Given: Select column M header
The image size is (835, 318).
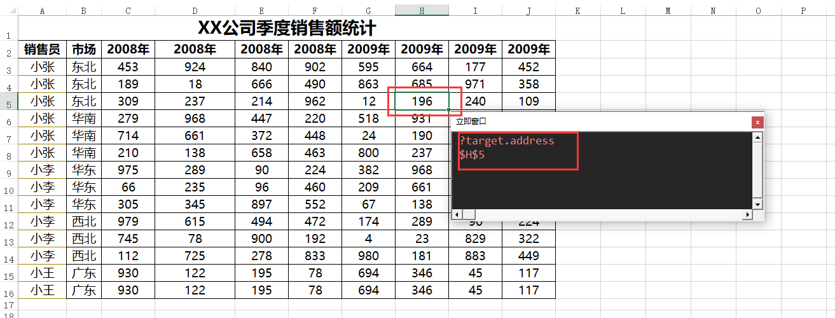Looking at the screenshot, I should click(x=668, y=10).
